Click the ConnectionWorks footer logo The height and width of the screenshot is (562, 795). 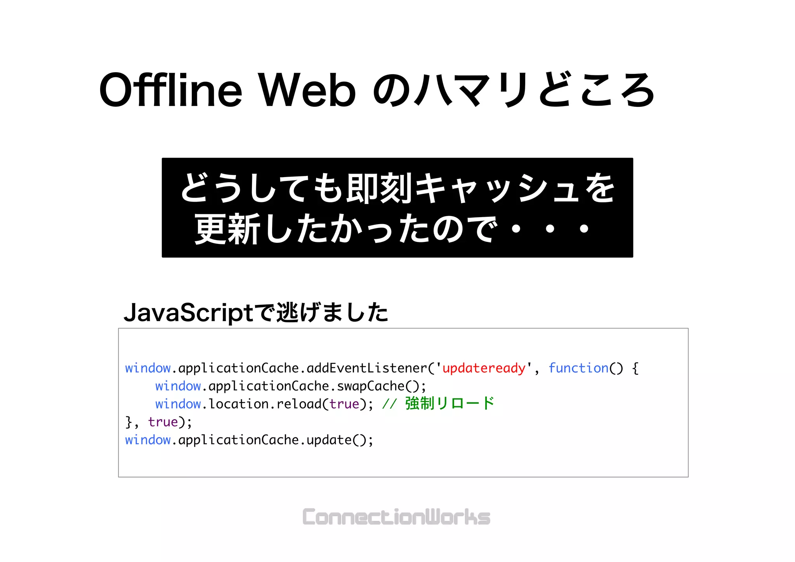pos(396,517)
